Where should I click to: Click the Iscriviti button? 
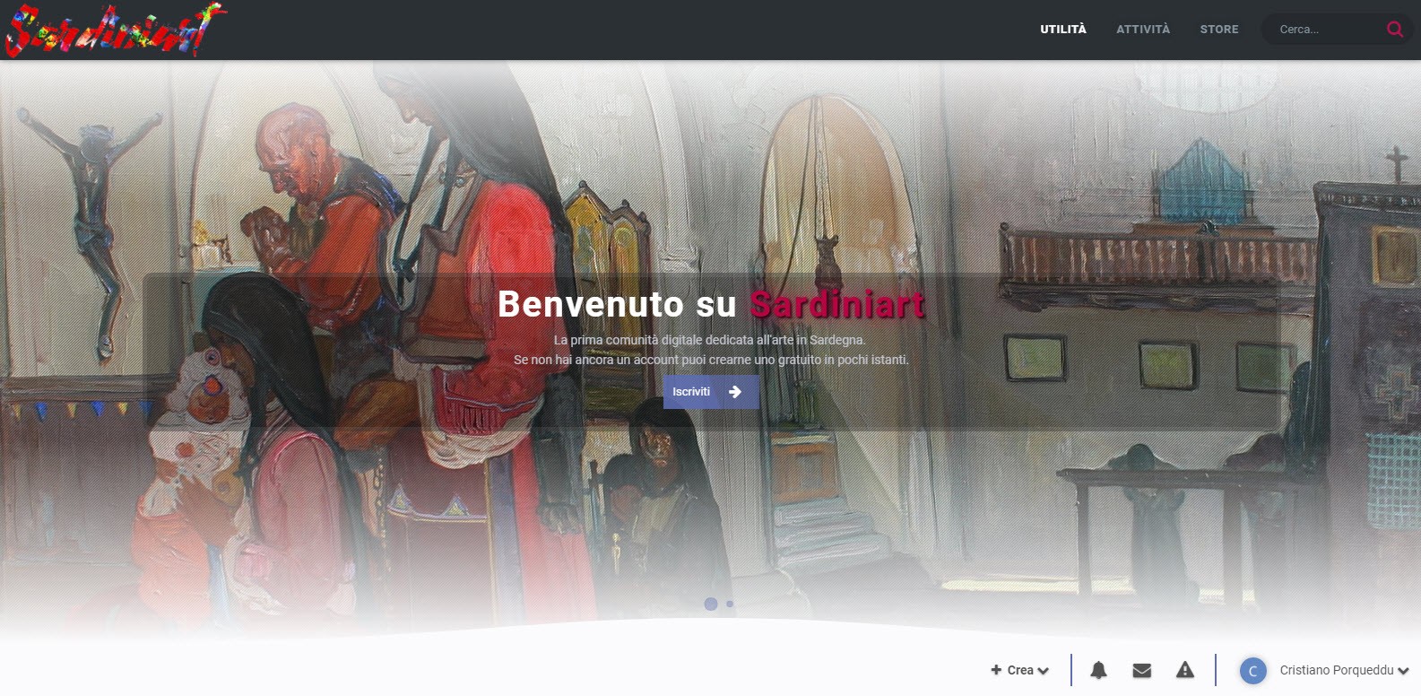tap(711, 392)
